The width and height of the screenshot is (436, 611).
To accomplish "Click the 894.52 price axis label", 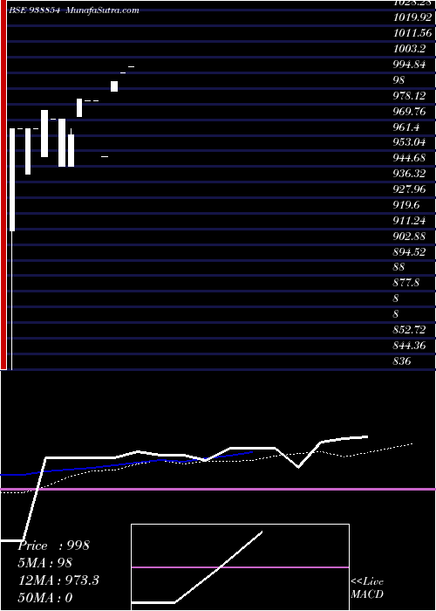I will 410,251.
